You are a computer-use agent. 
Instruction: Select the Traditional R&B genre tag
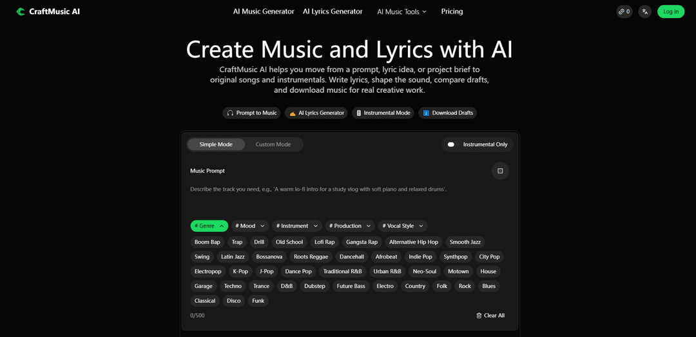tap(343, 271)
